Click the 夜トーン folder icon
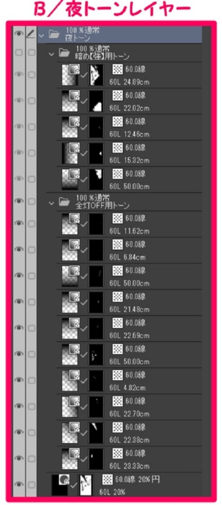The image size is (222, 505). (x=54, y=34)
